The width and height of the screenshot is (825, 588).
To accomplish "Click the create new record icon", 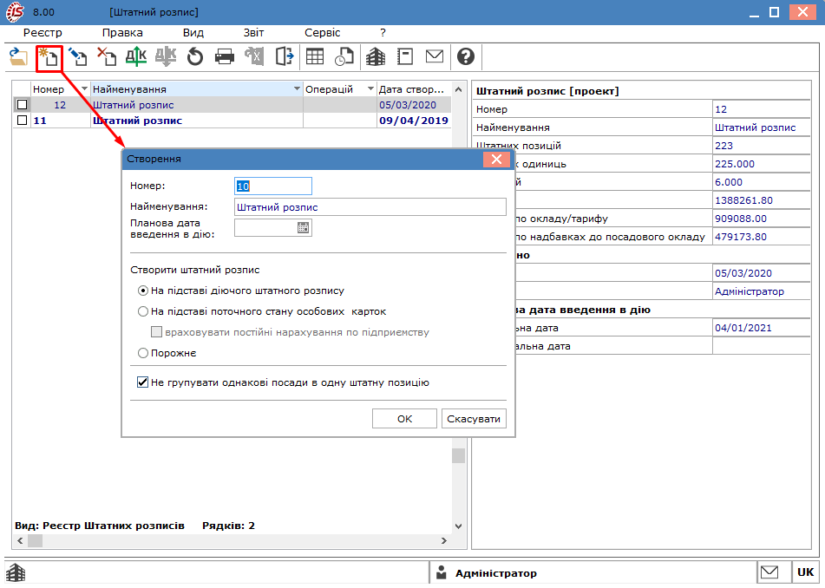I will point(49,56).
